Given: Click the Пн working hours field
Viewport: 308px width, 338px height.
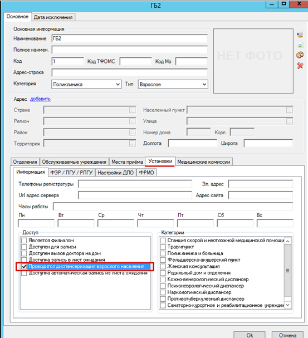Looking at the screenshot, I should click(36, 223).
